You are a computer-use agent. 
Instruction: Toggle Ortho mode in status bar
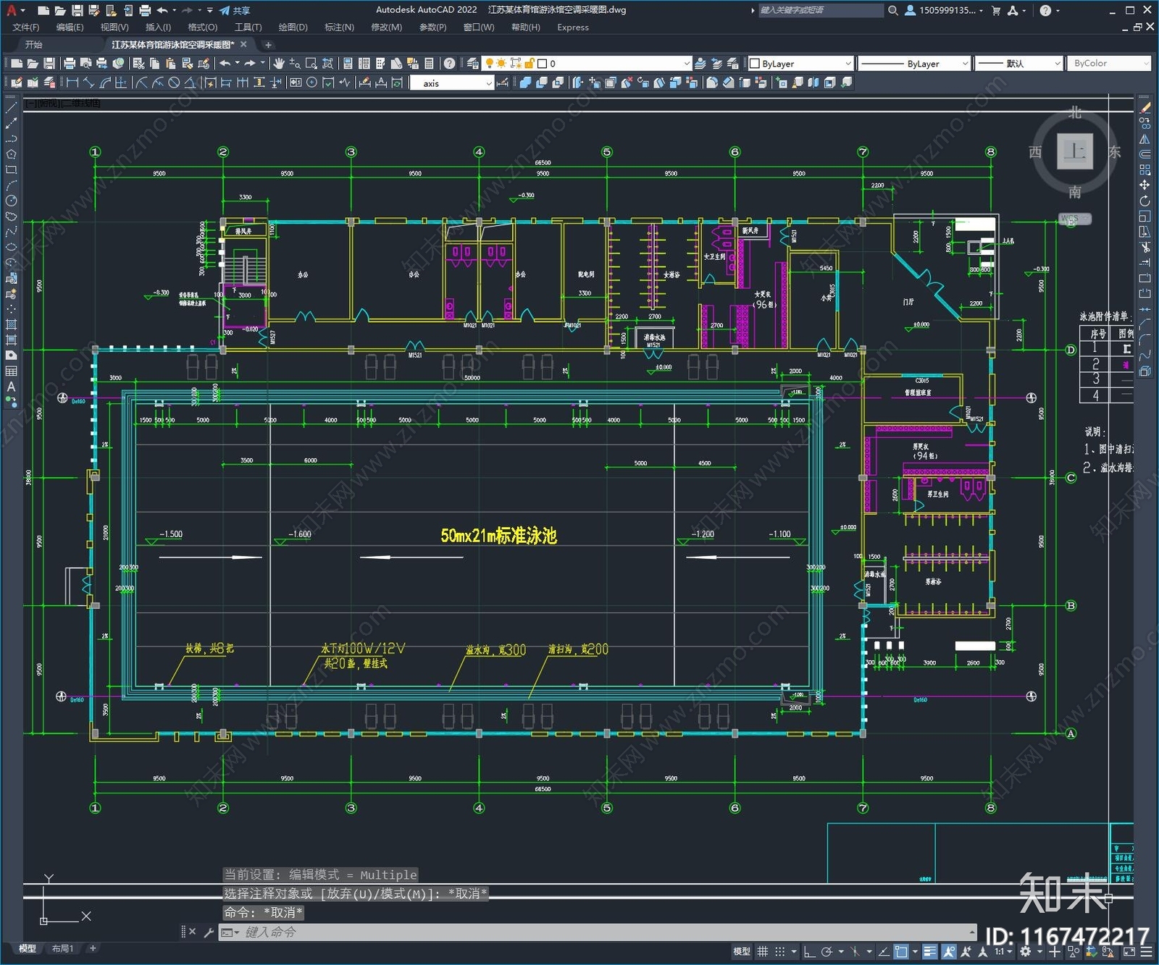coord(809,952)
